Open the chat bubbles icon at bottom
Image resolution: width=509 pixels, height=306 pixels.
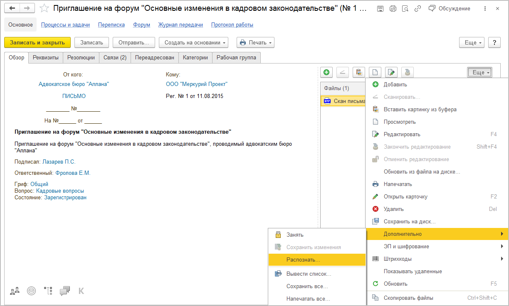[64, 291]
